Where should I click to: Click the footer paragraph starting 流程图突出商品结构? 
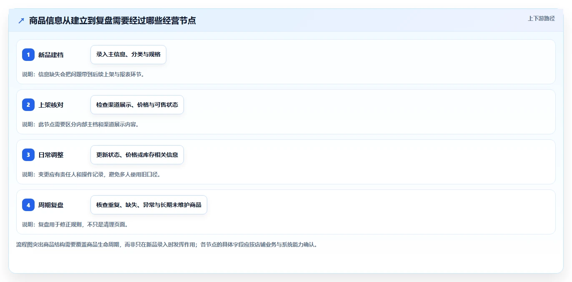tap(167, 244)
